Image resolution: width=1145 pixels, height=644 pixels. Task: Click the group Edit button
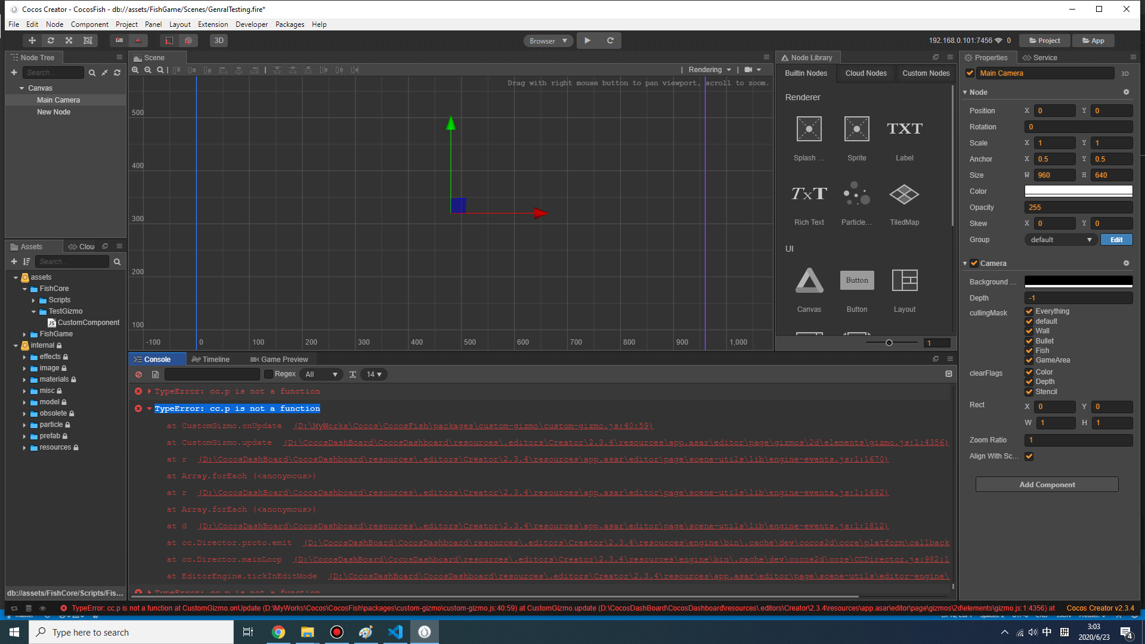[1116, 240]
